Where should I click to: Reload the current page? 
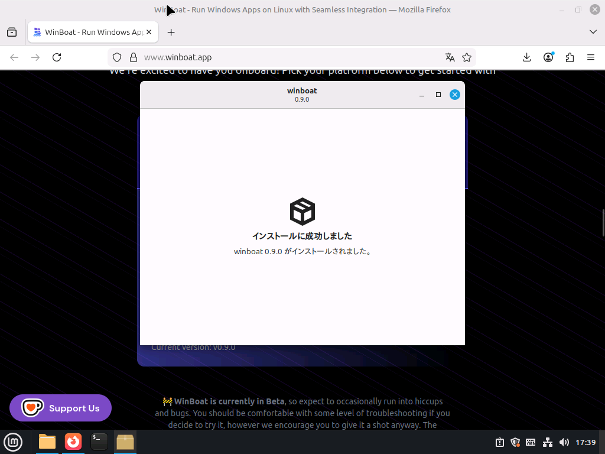tap(57, 57)
